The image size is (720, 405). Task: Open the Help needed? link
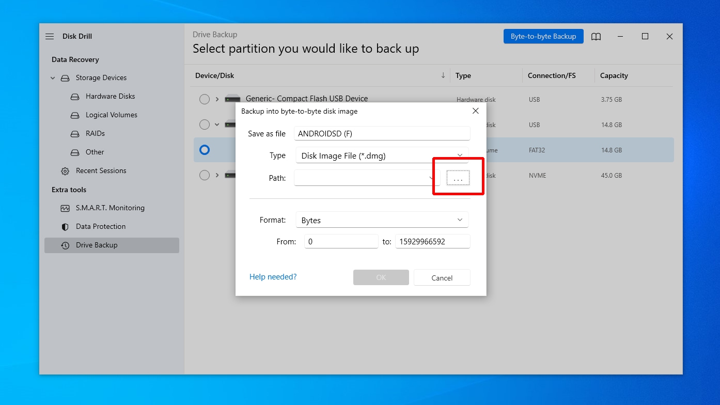point(273,277)
